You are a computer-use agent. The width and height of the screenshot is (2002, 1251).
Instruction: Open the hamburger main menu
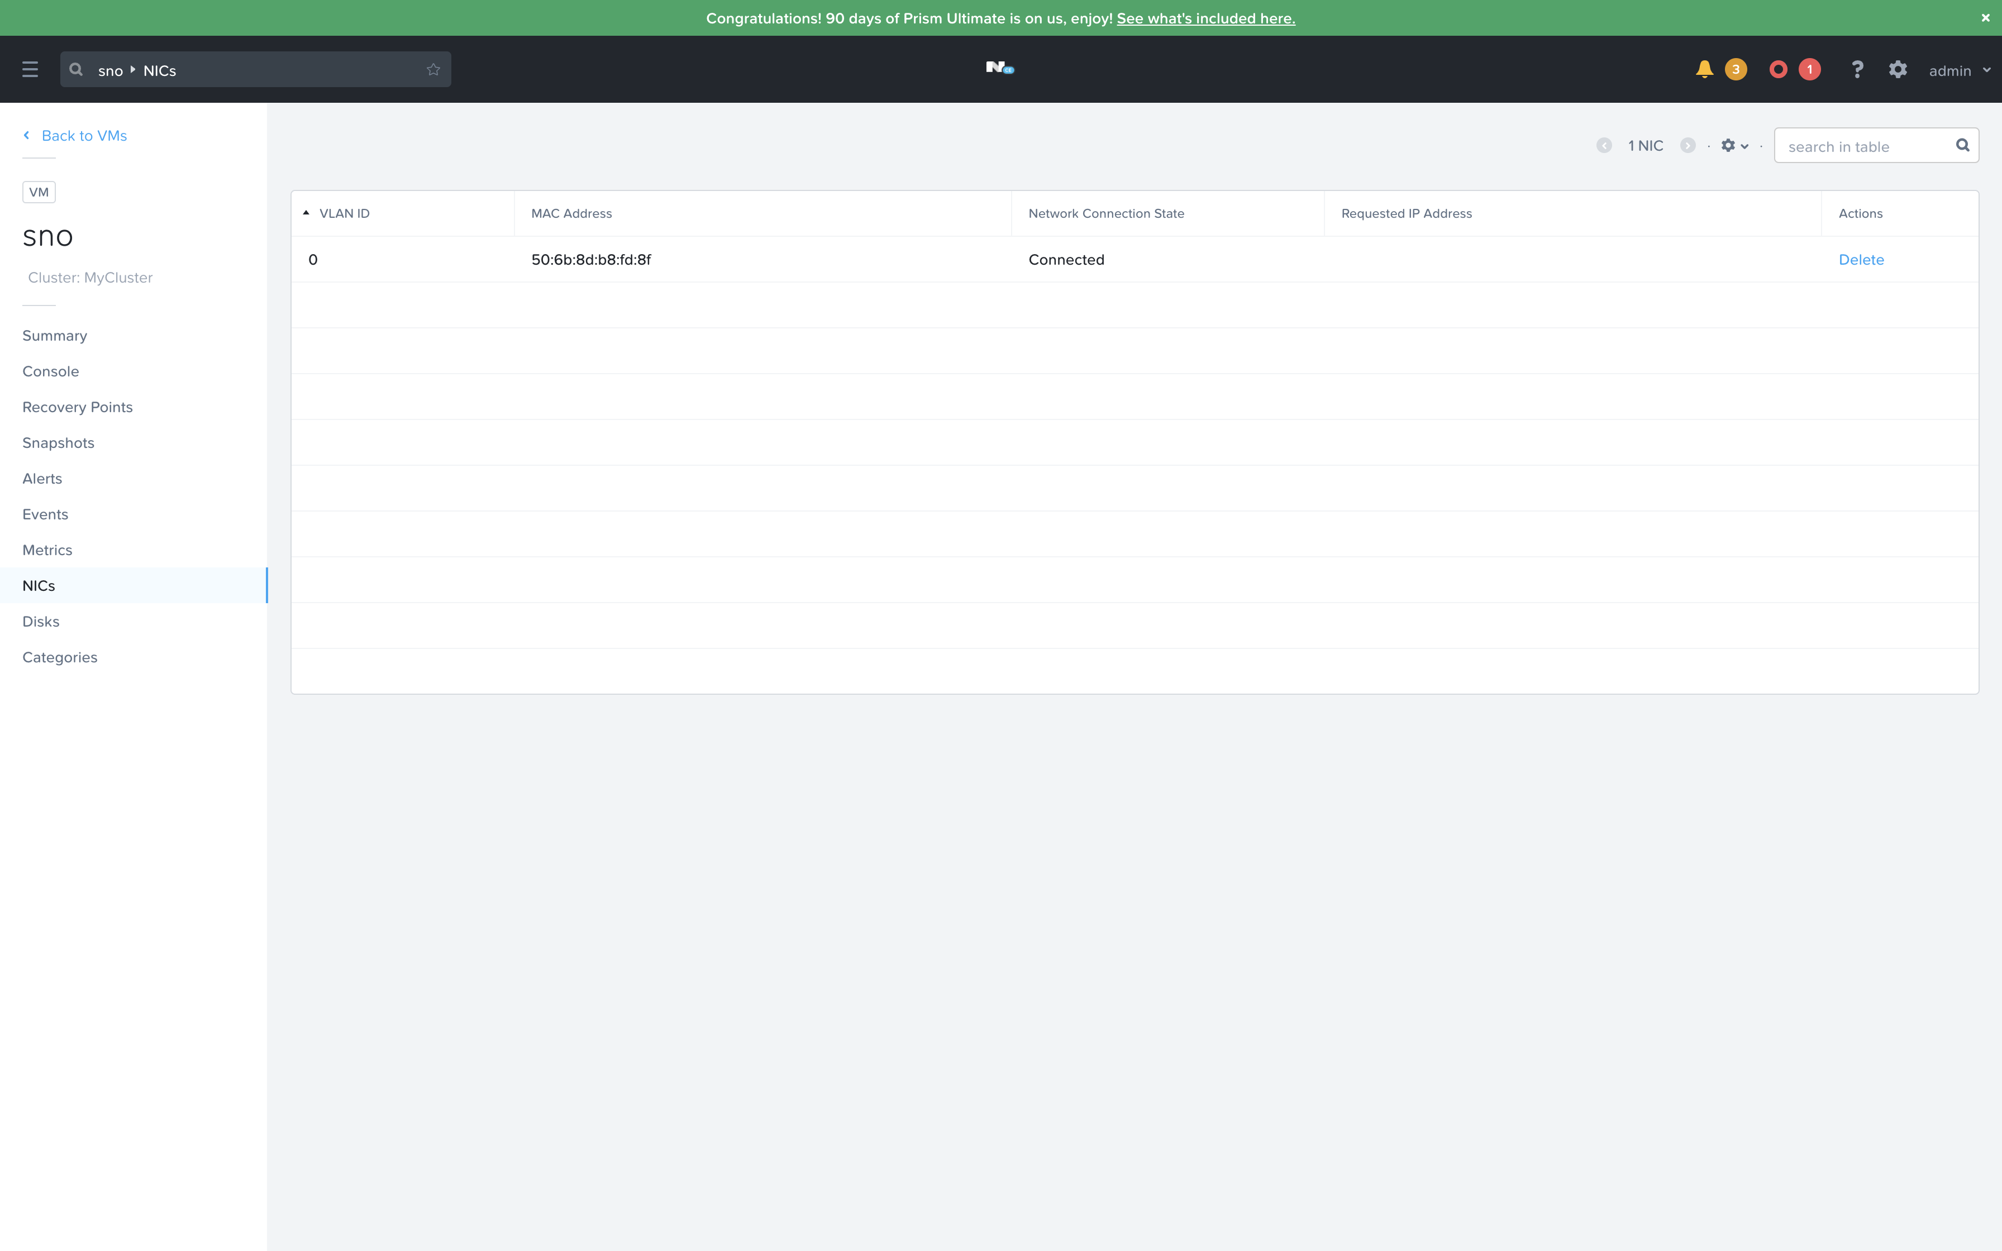point(30,69)
